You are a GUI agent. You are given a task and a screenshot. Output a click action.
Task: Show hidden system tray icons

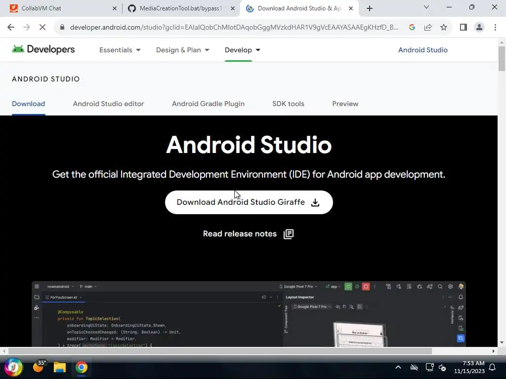[x=398, y=367]
